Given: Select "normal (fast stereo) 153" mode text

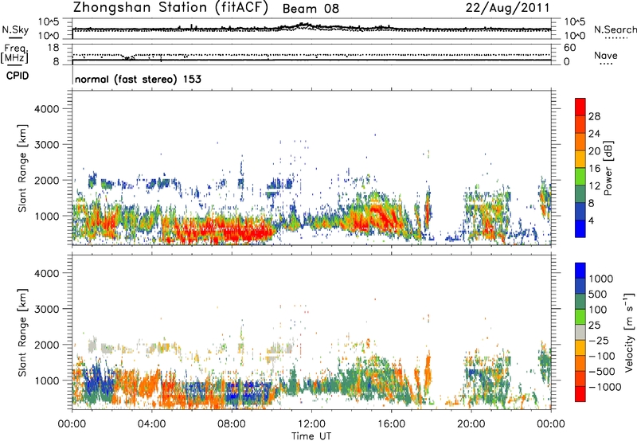Looking at the screenshot, I should [x=138, y=79].
